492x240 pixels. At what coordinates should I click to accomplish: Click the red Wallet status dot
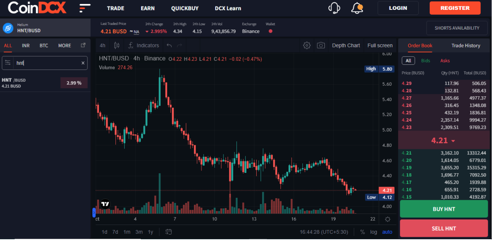click(x=270, y=31)
